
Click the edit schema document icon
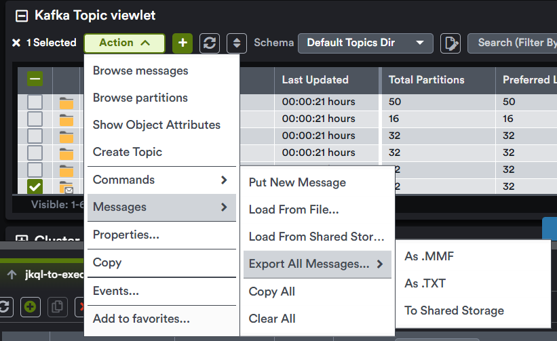pyautogui.click(x=450, y=43)
